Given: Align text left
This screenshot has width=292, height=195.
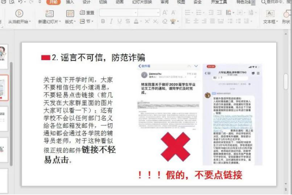Looking at the screenshot, I should coord(188,21).
